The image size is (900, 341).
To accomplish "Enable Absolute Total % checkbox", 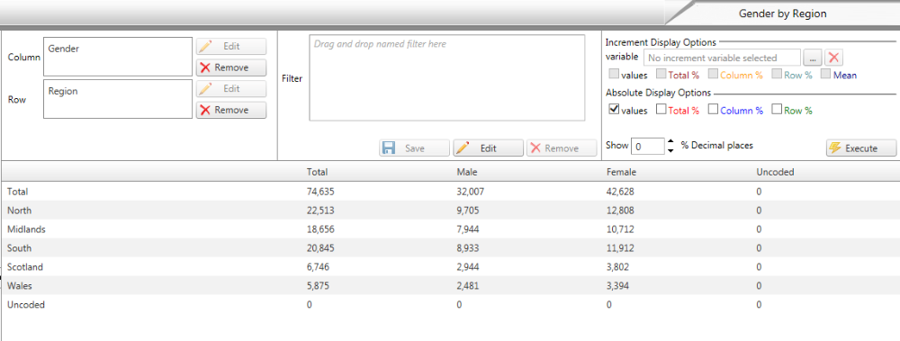I will tap(661, 110).
